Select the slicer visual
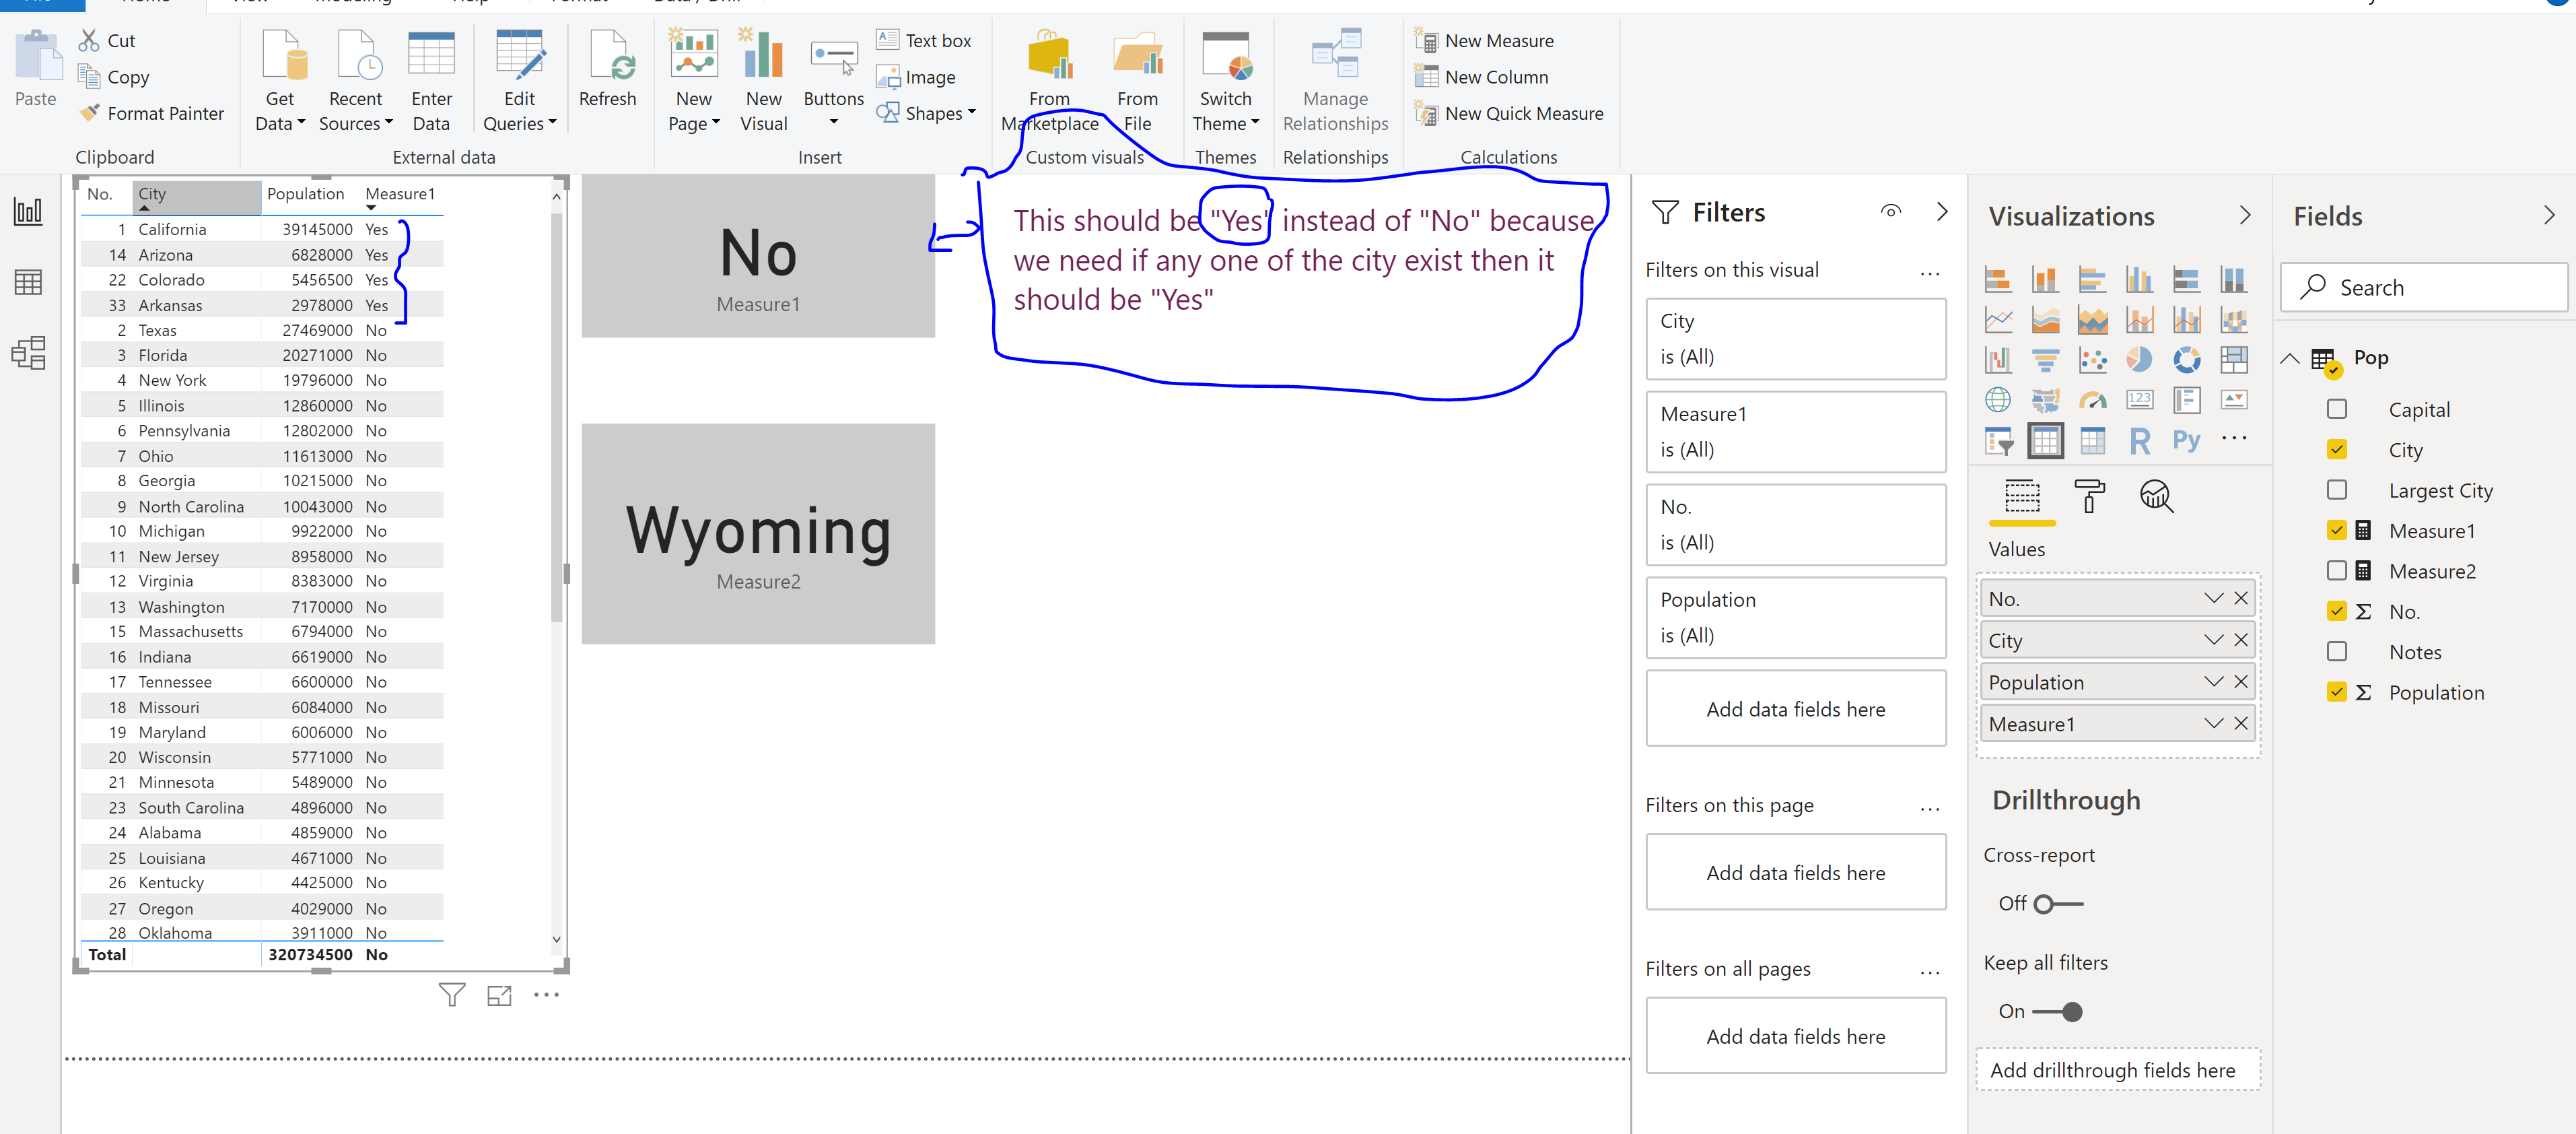 point(1998,440)
